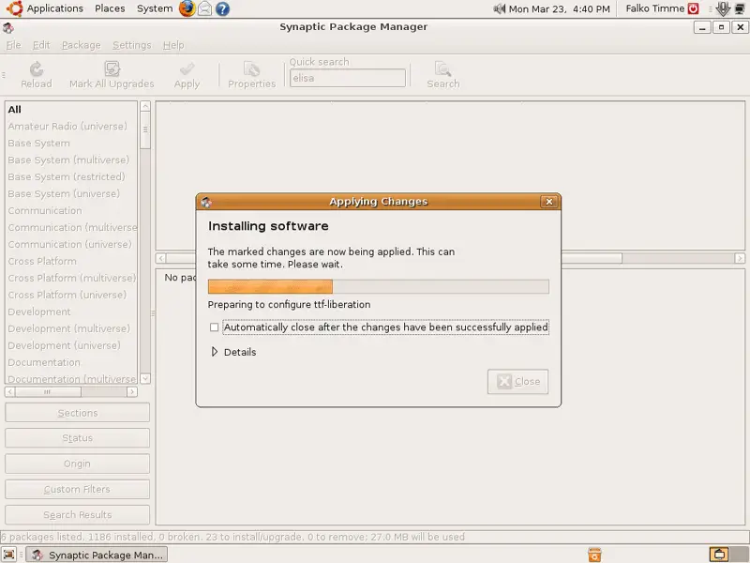Image resolution: width=750 pixels, height=563 pixels.
Task: Enable automatically close after changes applied
Action: (x=214, y=327)
